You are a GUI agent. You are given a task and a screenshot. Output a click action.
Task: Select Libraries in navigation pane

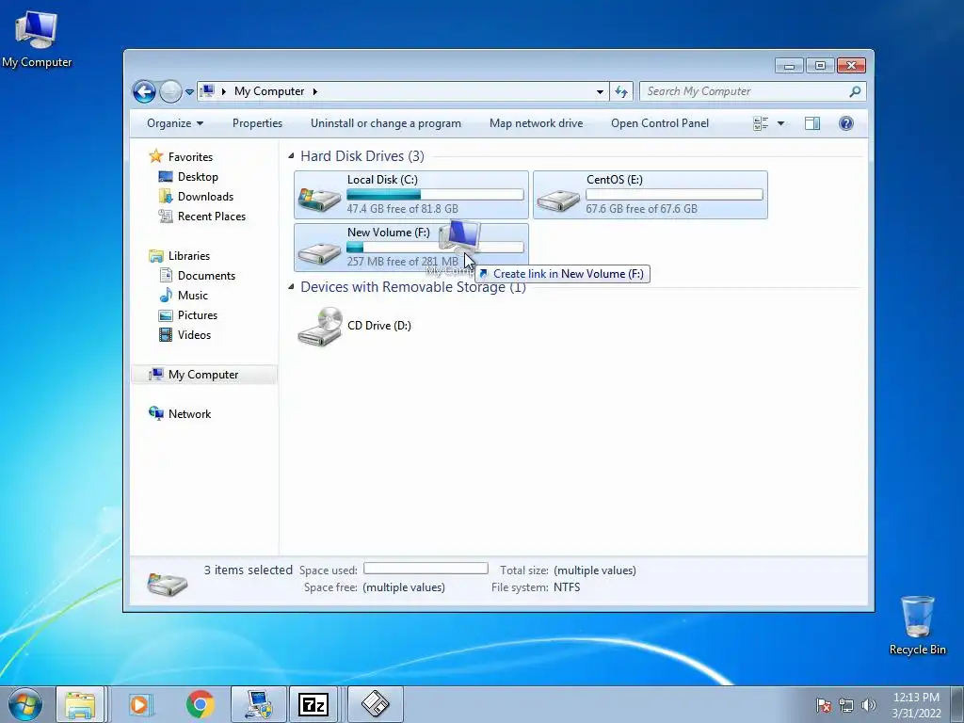click(x=179, y=256)
